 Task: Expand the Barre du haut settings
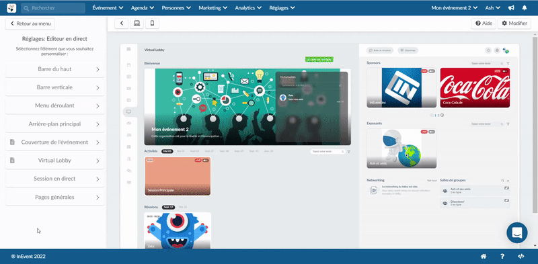click(55, 69)
